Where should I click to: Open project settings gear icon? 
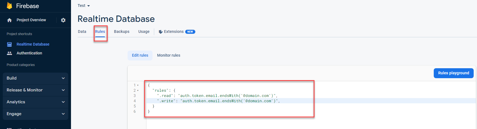pos(63,20)
